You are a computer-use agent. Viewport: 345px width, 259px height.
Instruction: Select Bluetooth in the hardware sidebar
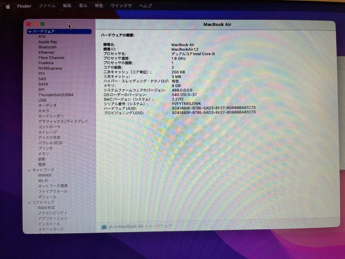(47, 47)
